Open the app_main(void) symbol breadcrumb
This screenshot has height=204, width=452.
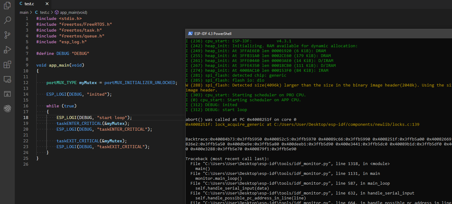(73, 13)
